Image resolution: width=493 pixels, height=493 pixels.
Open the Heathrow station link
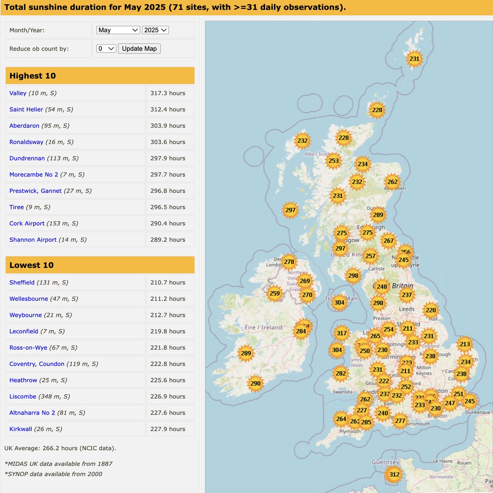click(x=23, y=380)
